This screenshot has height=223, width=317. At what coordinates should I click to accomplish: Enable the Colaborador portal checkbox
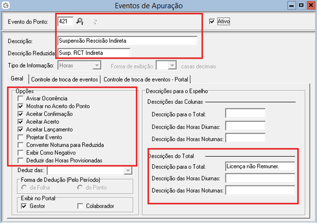pyautogui.click(x=80, y=206)
